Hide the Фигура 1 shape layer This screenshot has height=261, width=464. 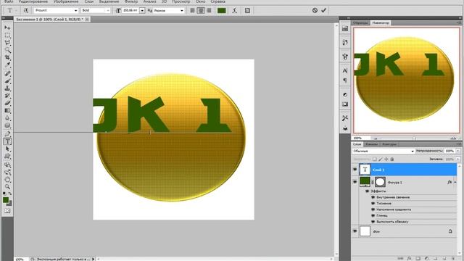coord(355,182)
